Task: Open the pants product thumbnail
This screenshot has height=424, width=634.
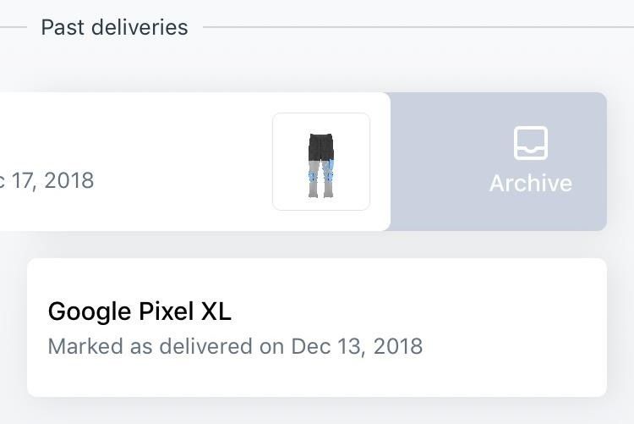Action: (x=321, y=162)
